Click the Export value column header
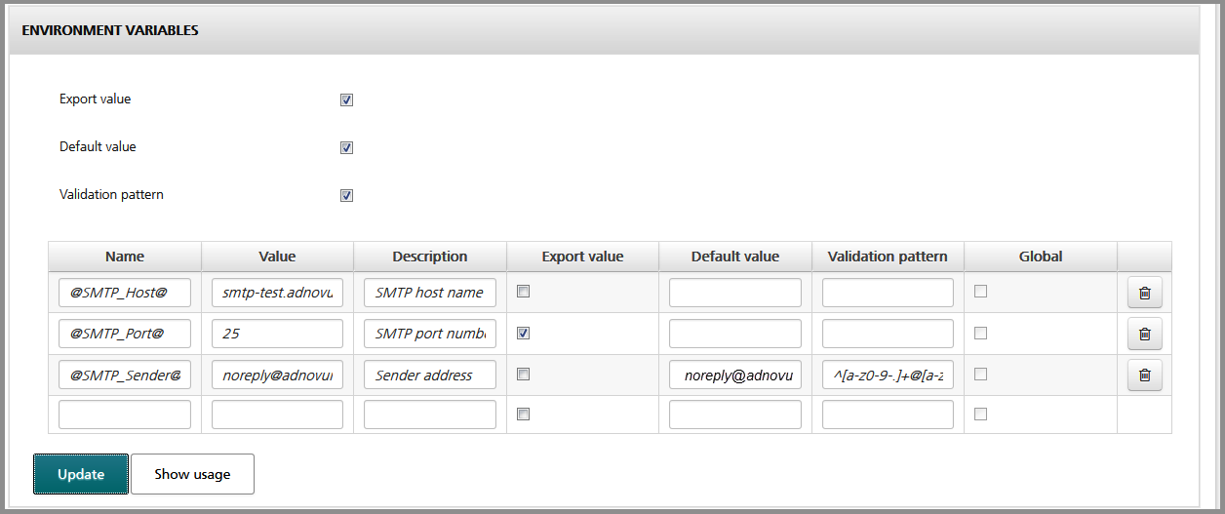Screen dimensions: 1225x514 point(582,257)
